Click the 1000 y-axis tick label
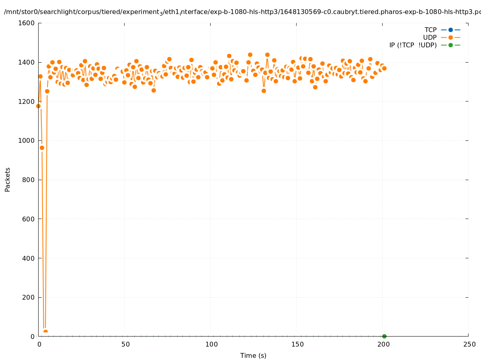This screenshot has width=481, height=361. [x=27, y=141]
